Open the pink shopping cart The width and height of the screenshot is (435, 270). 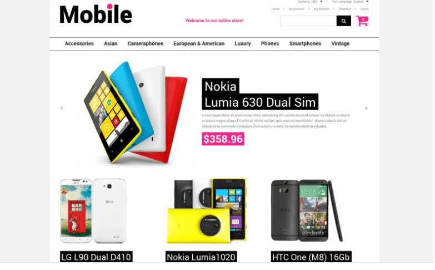point(362,21)
